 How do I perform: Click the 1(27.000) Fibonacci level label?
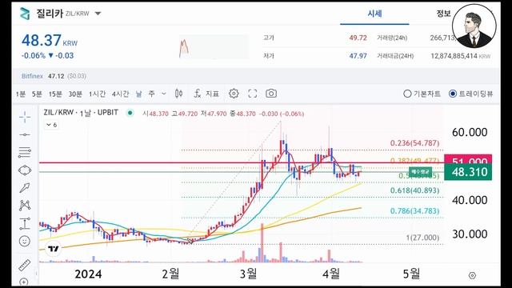422,238
